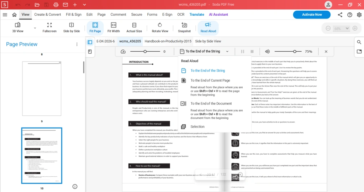364x192 pixels.
Task: Email the document
Action: [x=65, y=5]
